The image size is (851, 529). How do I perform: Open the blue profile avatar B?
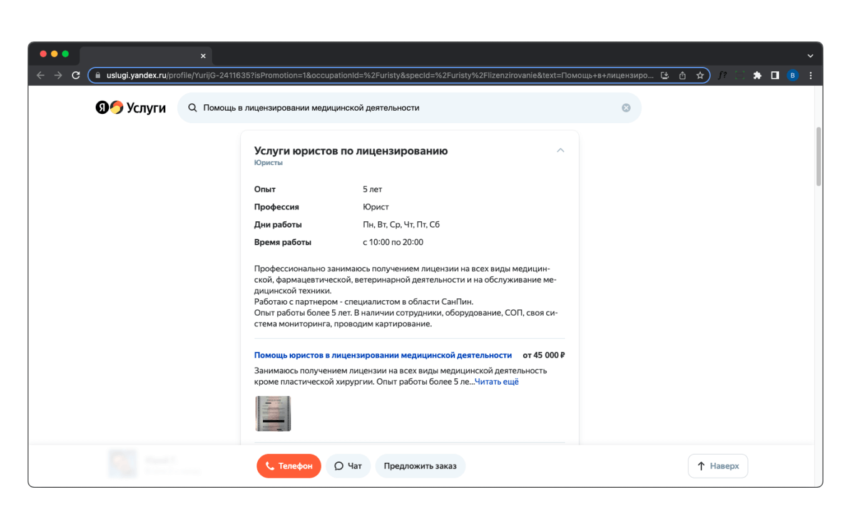click(x=793, y=75)
